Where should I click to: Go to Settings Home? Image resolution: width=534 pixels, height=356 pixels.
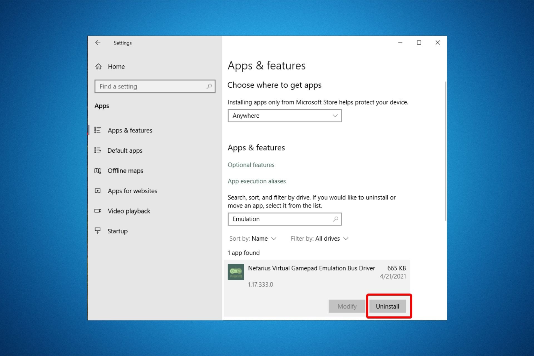click(116, 66)
